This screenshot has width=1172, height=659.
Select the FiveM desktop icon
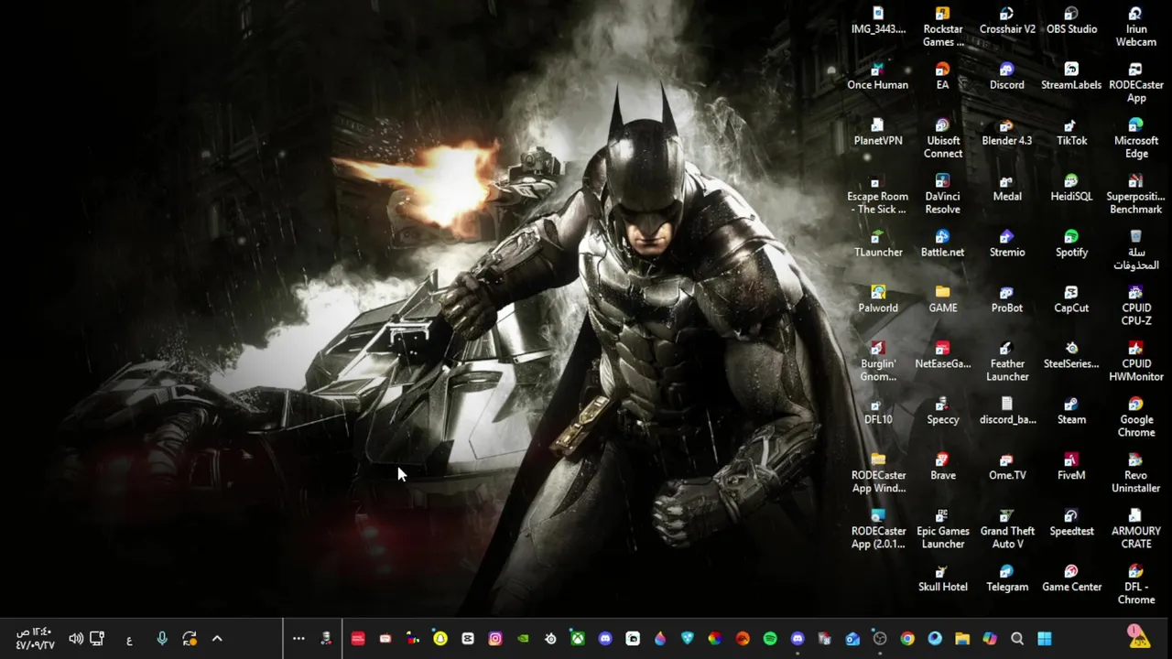[x=1071, y=467]
